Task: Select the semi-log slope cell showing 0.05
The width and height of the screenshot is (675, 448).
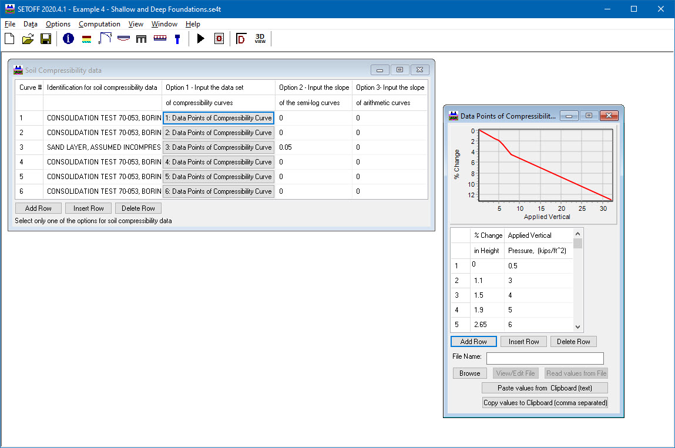Action: tap(313, 147)
